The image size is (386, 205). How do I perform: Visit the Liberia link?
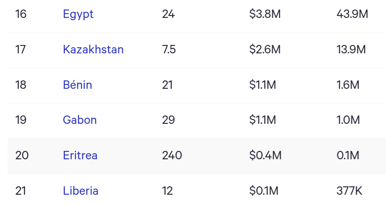[x=81, y=191]
